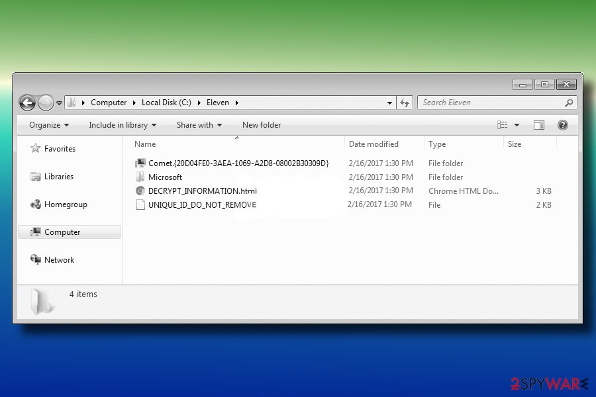Open the address bar history dropdown

389,103
